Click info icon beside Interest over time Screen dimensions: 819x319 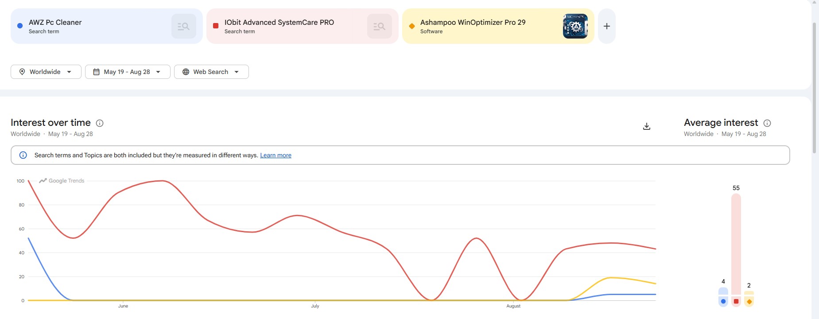pos(100,123)
